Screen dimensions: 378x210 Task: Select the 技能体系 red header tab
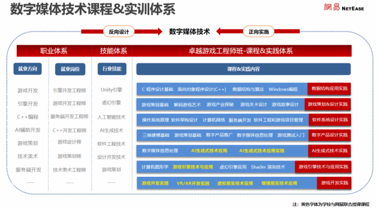(x=113, y=51)
